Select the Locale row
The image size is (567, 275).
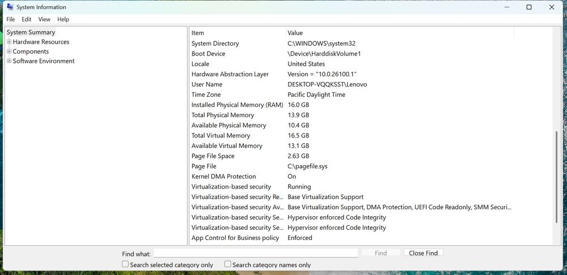351,64
